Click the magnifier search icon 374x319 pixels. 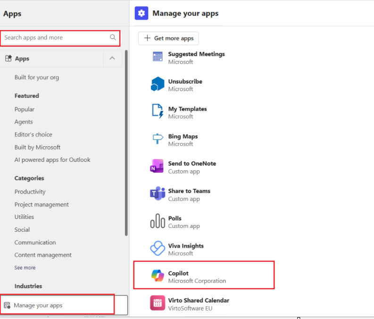tap(113, 37)
